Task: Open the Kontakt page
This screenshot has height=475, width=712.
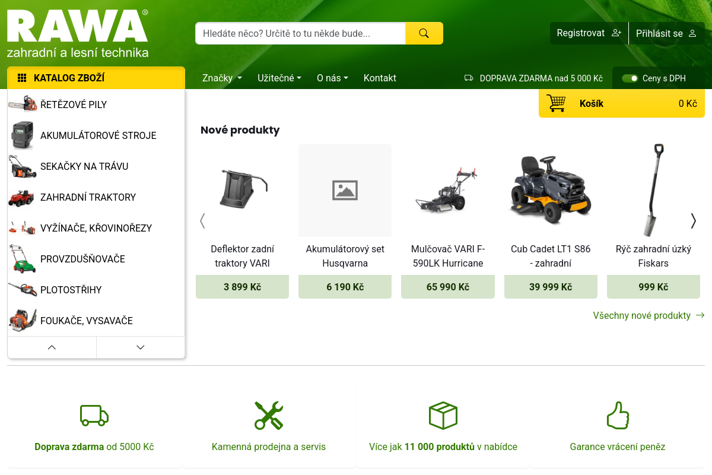Action: coord(380,78)
